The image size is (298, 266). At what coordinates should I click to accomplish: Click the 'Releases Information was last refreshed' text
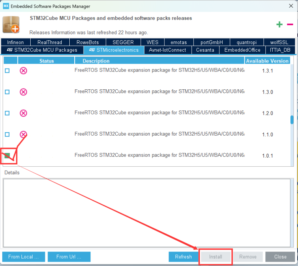tap(89, 33)
